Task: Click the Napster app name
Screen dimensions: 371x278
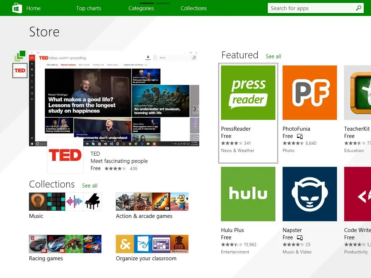Action: pyautogui.click(x=292, y=230)
